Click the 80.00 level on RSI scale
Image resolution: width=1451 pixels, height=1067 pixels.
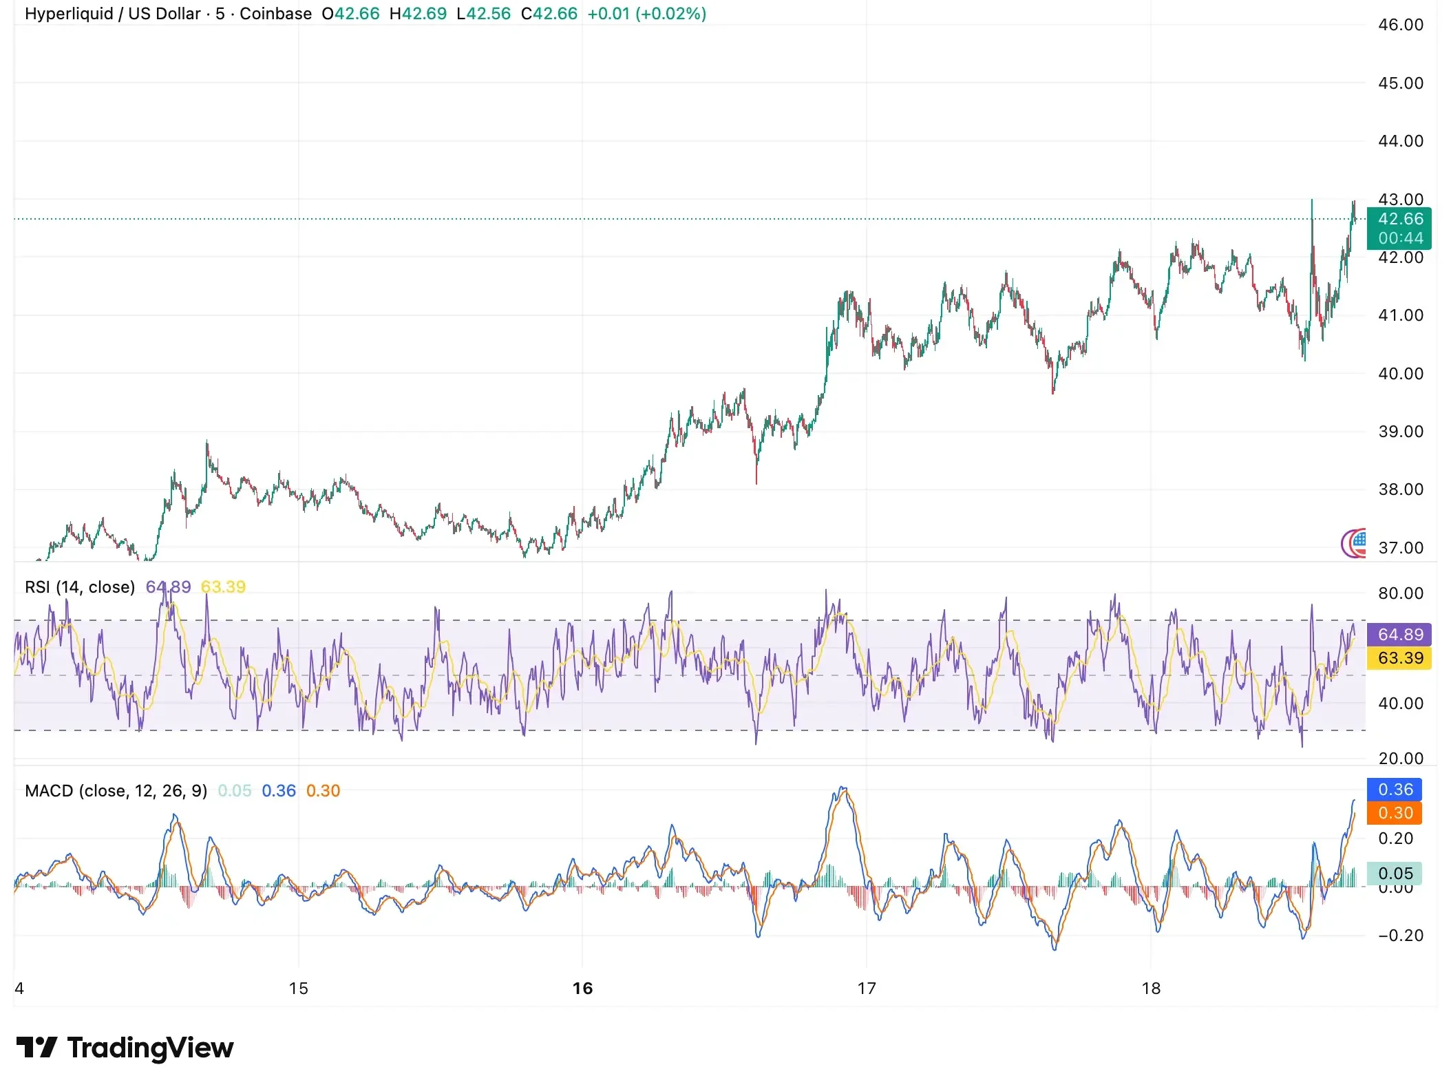coord(1400,593)
